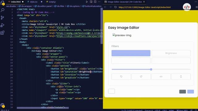Image resolution: width=198 pixels, height=111 pixels.
Task: Click the empty filter button under the blue button
Action: pyautogui.click(x=131, y=61)
